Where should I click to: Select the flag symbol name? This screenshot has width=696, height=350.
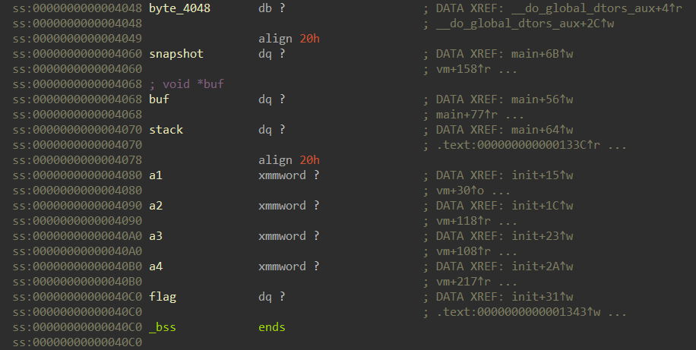tap(163, 297)
